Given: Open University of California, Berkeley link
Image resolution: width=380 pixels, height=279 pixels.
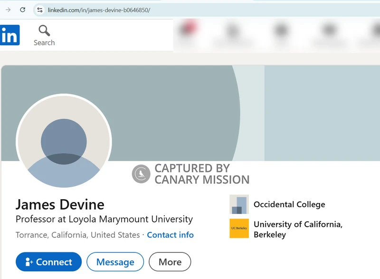Looking at the screenshot, I should pos(298,229).
